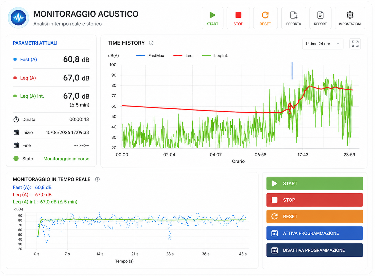This screenshot has width=375, height=276.
Task: Open the Ultime 24 ore time range dropdown
Action: [x=323, y=44]
